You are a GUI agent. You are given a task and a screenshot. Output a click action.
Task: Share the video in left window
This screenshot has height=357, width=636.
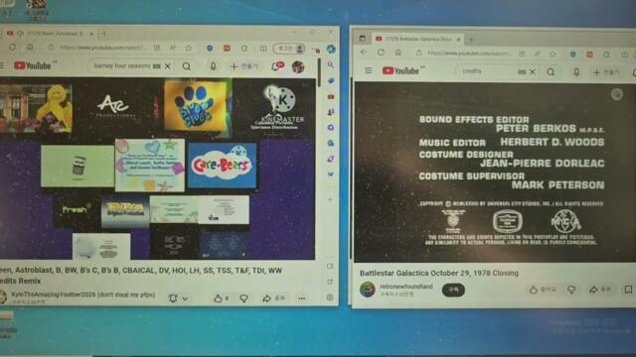pyautogui.click(x=274, y=298)
